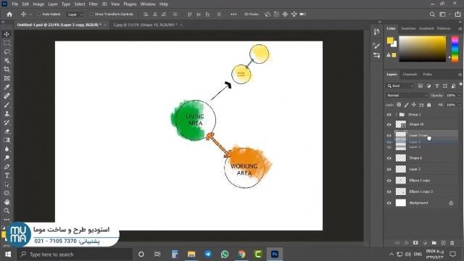Hide the Group 1 layer

(389, 115)
